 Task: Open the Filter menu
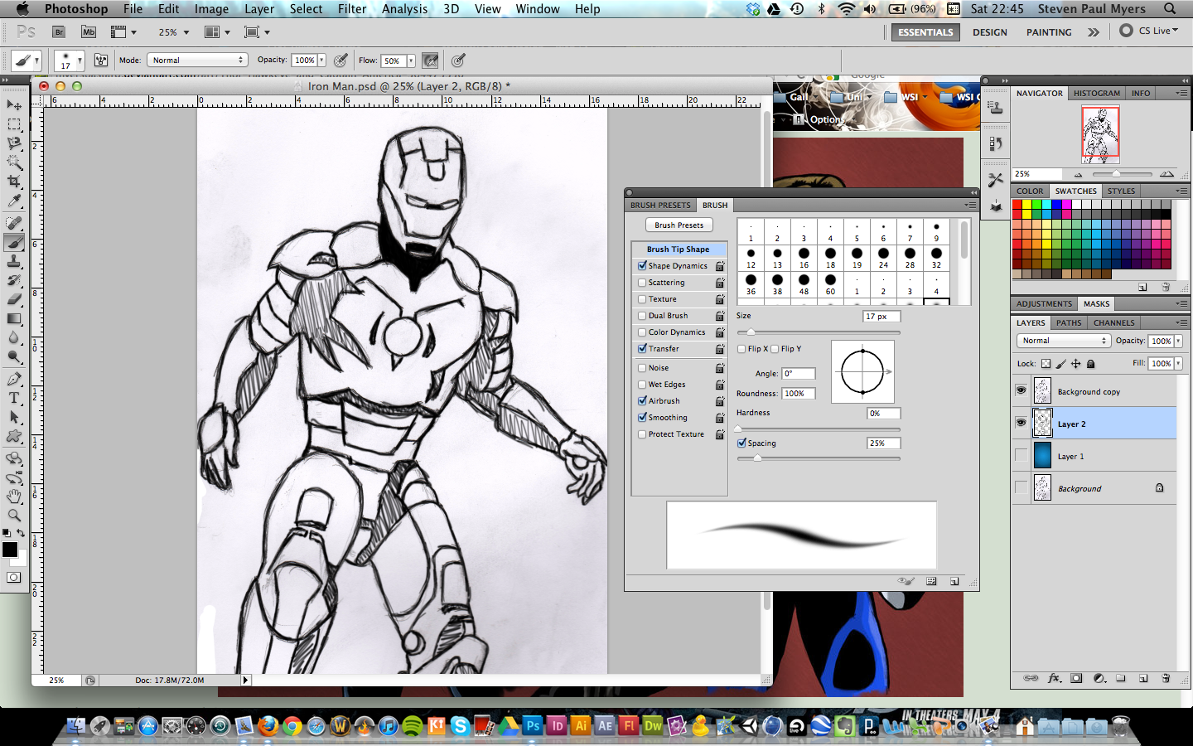click(352, 8)
